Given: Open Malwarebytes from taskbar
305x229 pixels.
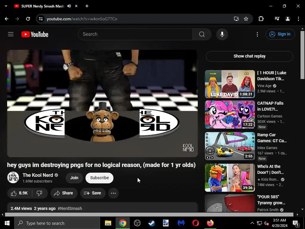Looking at the screenshot, I should pos(181,223).
